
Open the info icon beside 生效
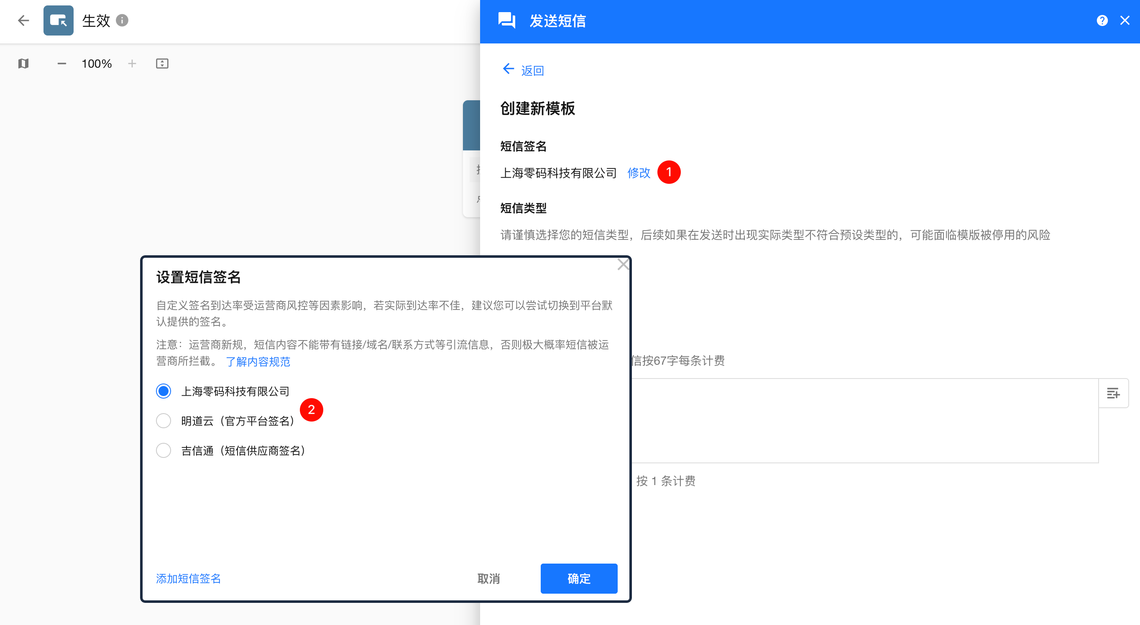click(x=122, y=20)
